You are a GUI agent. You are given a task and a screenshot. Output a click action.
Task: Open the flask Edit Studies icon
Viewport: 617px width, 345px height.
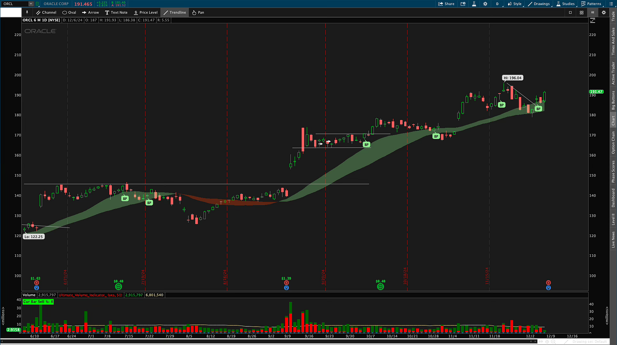coord(473,4)
